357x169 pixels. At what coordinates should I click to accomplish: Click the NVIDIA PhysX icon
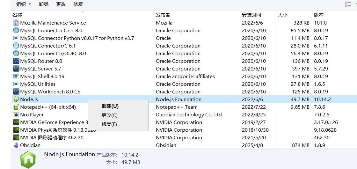pos(16,130)
